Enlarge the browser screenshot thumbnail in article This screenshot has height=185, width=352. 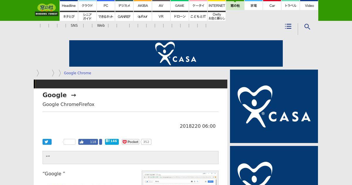180,178
